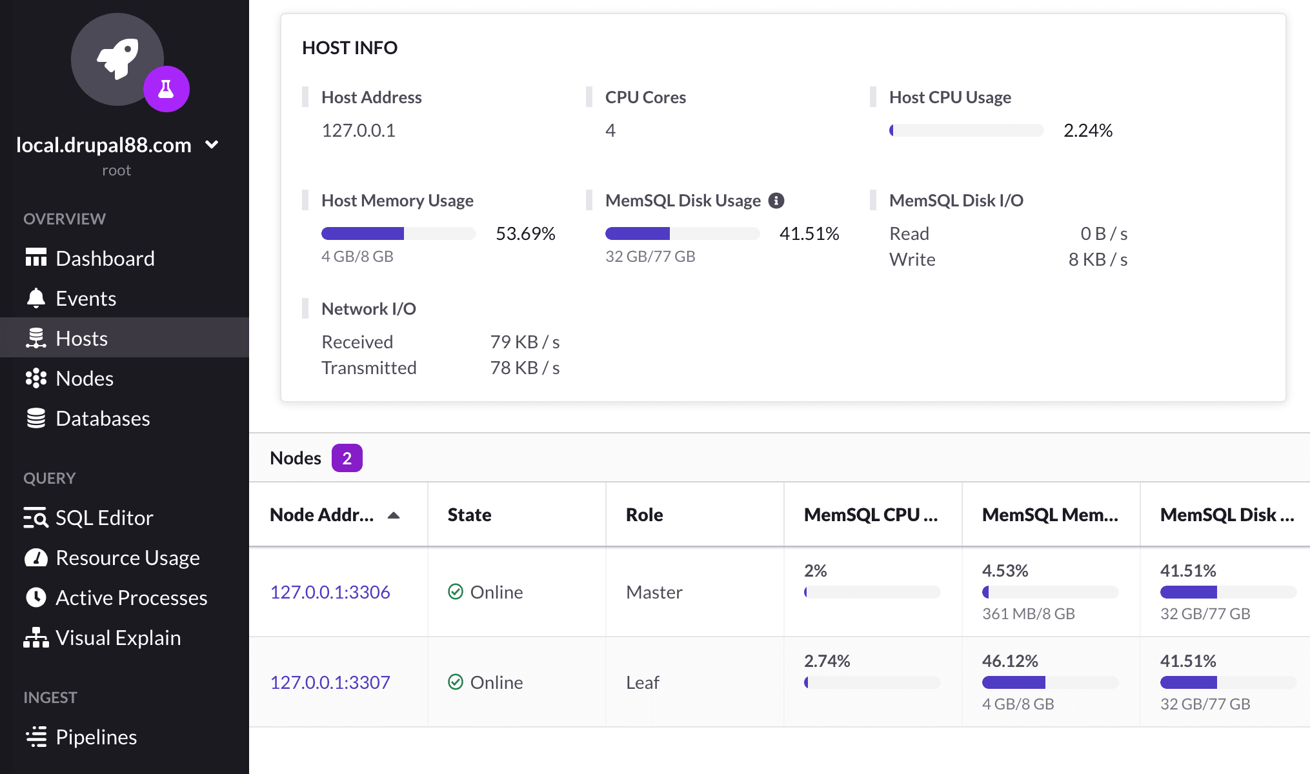The image size is (1310, 774).
Task: Click the purple flask badge icon
Action: (166, 89)
